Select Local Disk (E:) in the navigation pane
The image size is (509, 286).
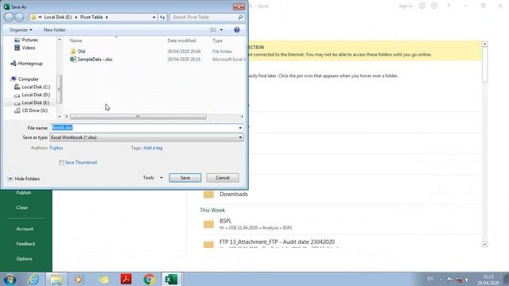point(35,102)
